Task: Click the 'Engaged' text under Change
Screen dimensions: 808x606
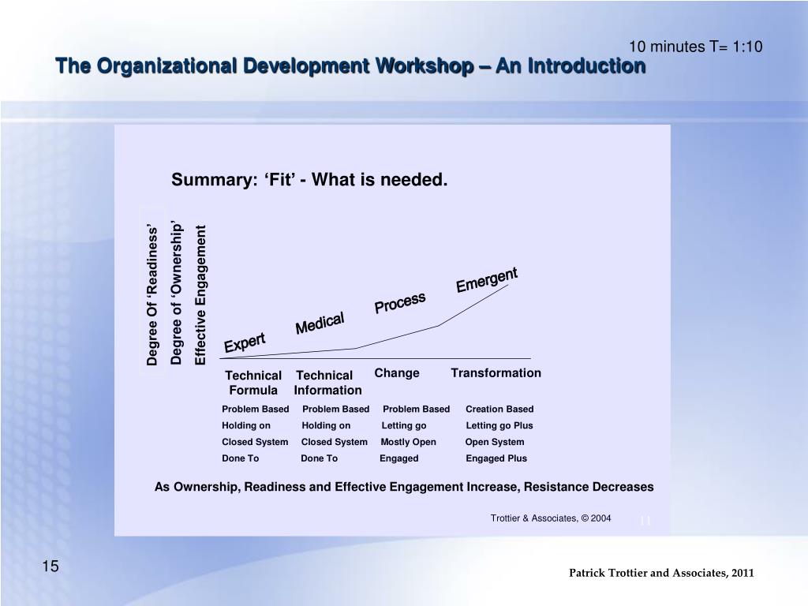Action: pos(398,458)
